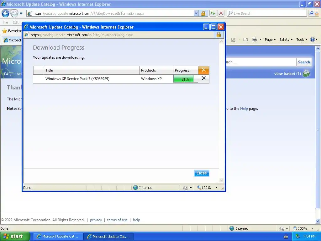Viewport: 321px width, 241px height.
Task: Open the Edit menu
Action: coord(16,22)
